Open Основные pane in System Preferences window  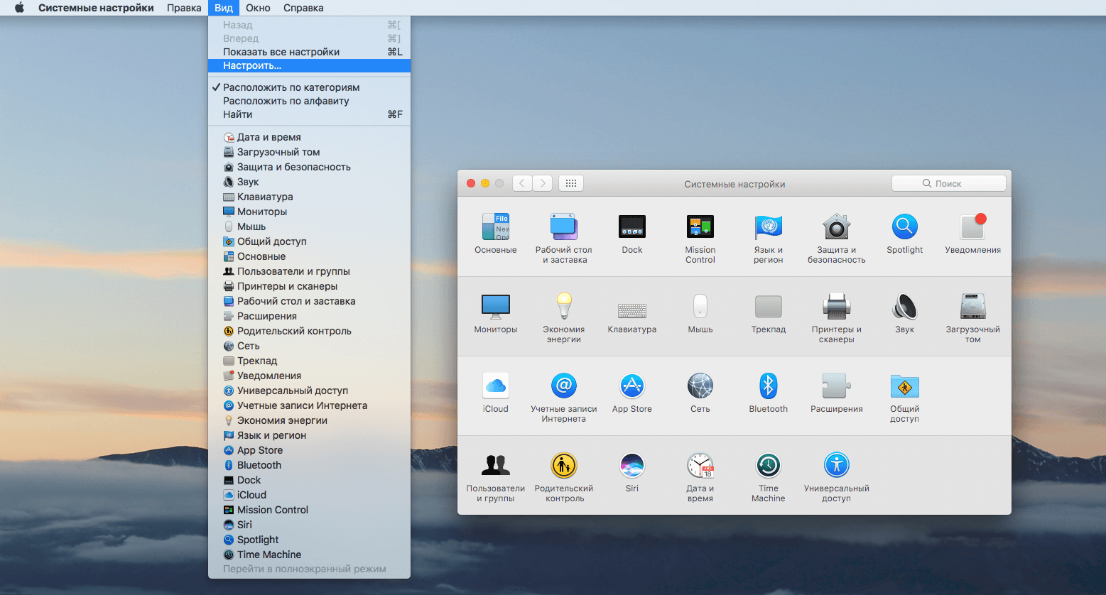(496, 227)
